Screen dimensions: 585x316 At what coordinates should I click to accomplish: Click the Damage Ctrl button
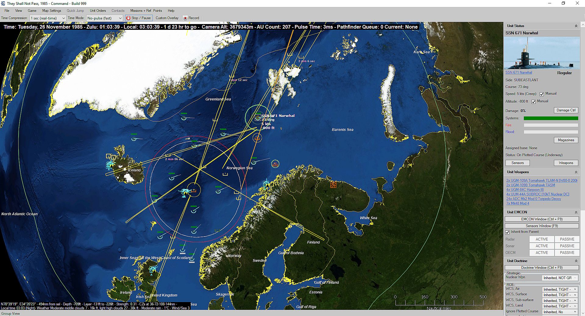(x=566, y=110)
